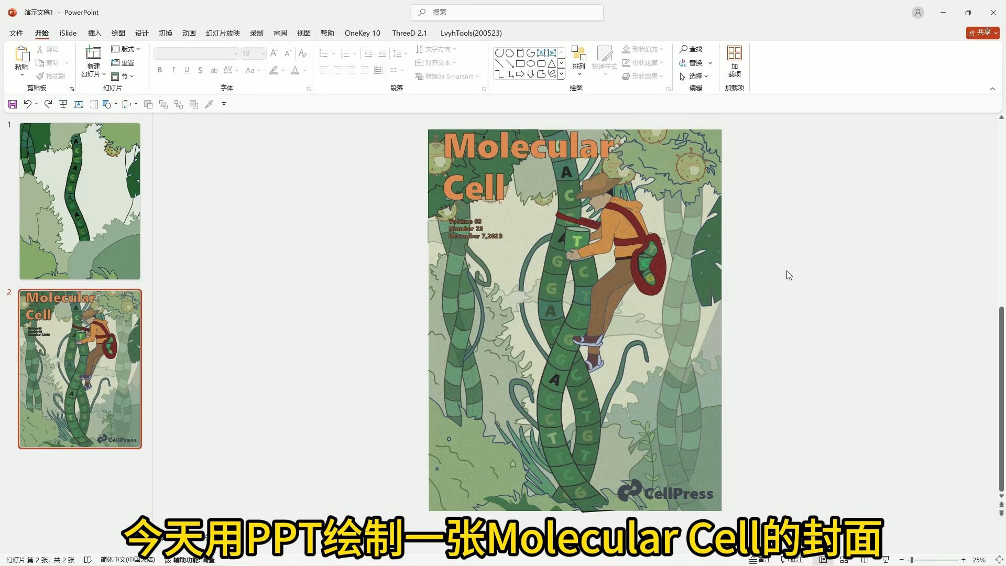
Task: Toggle text Shadow formatting
Action: 200,70
